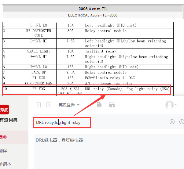Click the R-H/L LO cell
Screen dimensions: 184x169
[x=39, y=67]
